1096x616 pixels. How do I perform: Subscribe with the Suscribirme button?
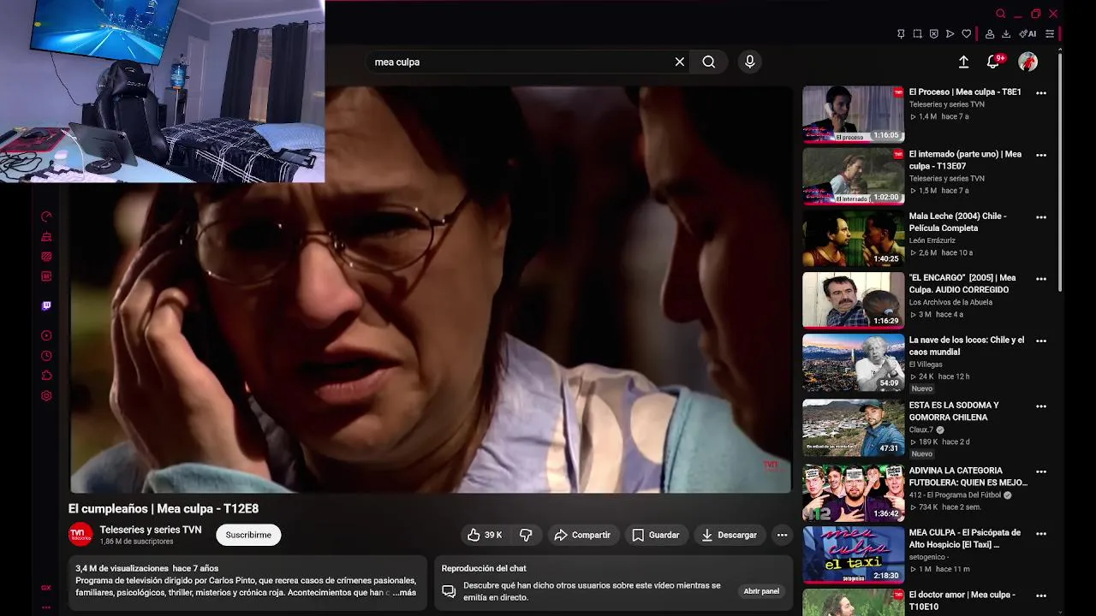248,535
